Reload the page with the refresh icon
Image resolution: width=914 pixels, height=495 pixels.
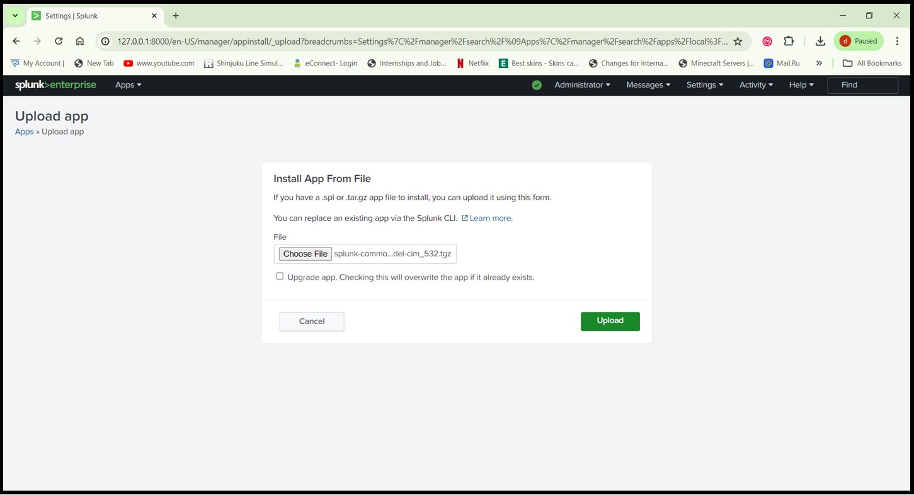point(59,40)
